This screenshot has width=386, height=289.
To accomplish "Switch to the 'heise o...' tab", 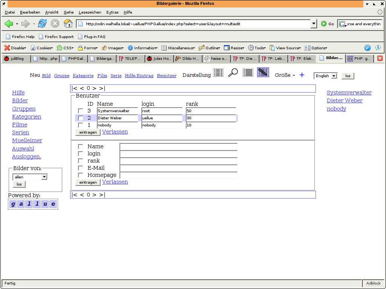I will click(216, 58).
